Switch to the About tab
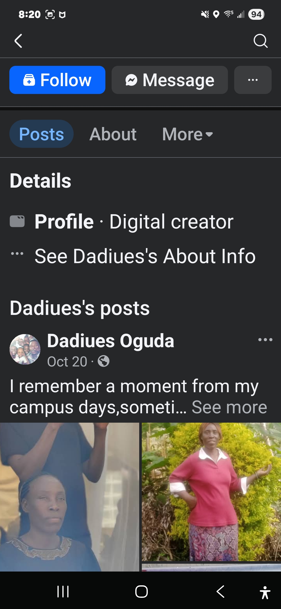Image resolution: width=281 pixels, height=609 pixels. (x=113, y=134)
